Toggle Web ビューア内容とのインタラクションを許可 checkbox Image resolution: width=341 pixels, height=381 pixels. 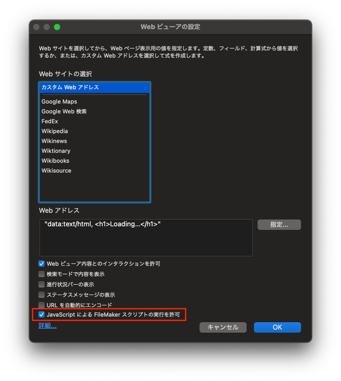[42, 264]
